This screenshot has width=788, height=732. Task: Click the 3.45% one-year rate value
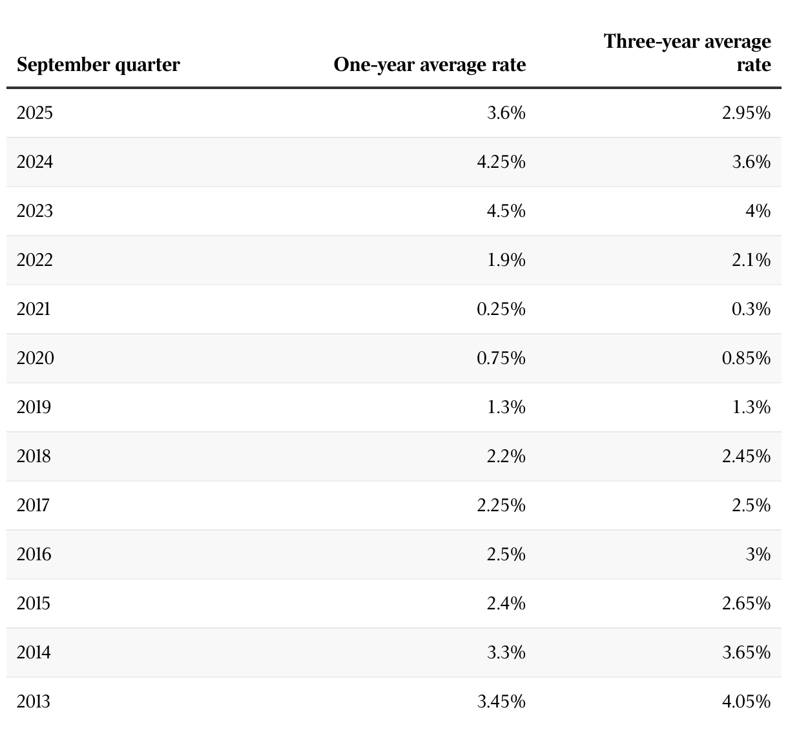tap(501, 702)
